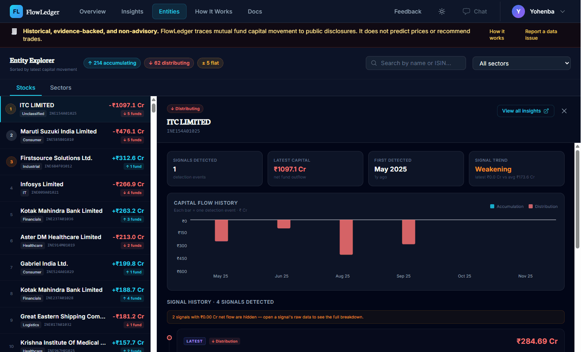Select Infosys Limited entity
581x352 pixels.
pos(75,188)
